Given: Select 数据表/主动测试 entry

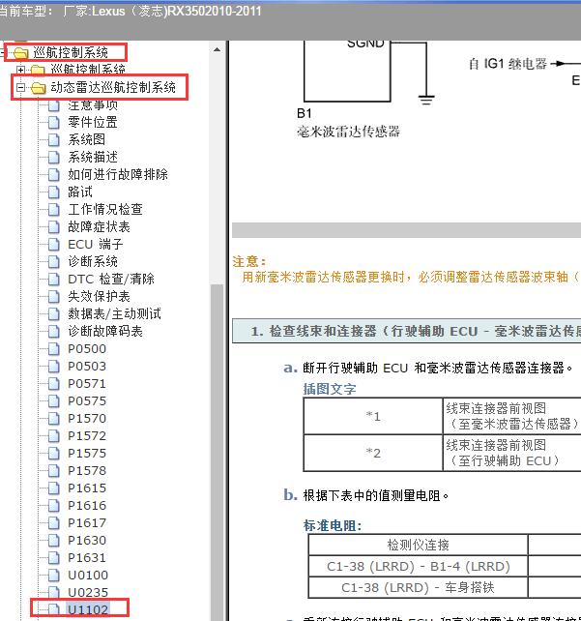Looking at the screenshot, I should tap(114, 313).
